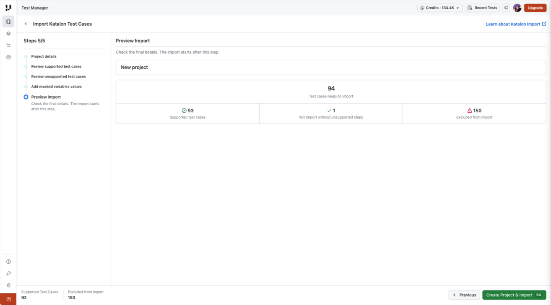Click footer Excluded from import 150 value
551x305 pixels.
coord(71,298)
